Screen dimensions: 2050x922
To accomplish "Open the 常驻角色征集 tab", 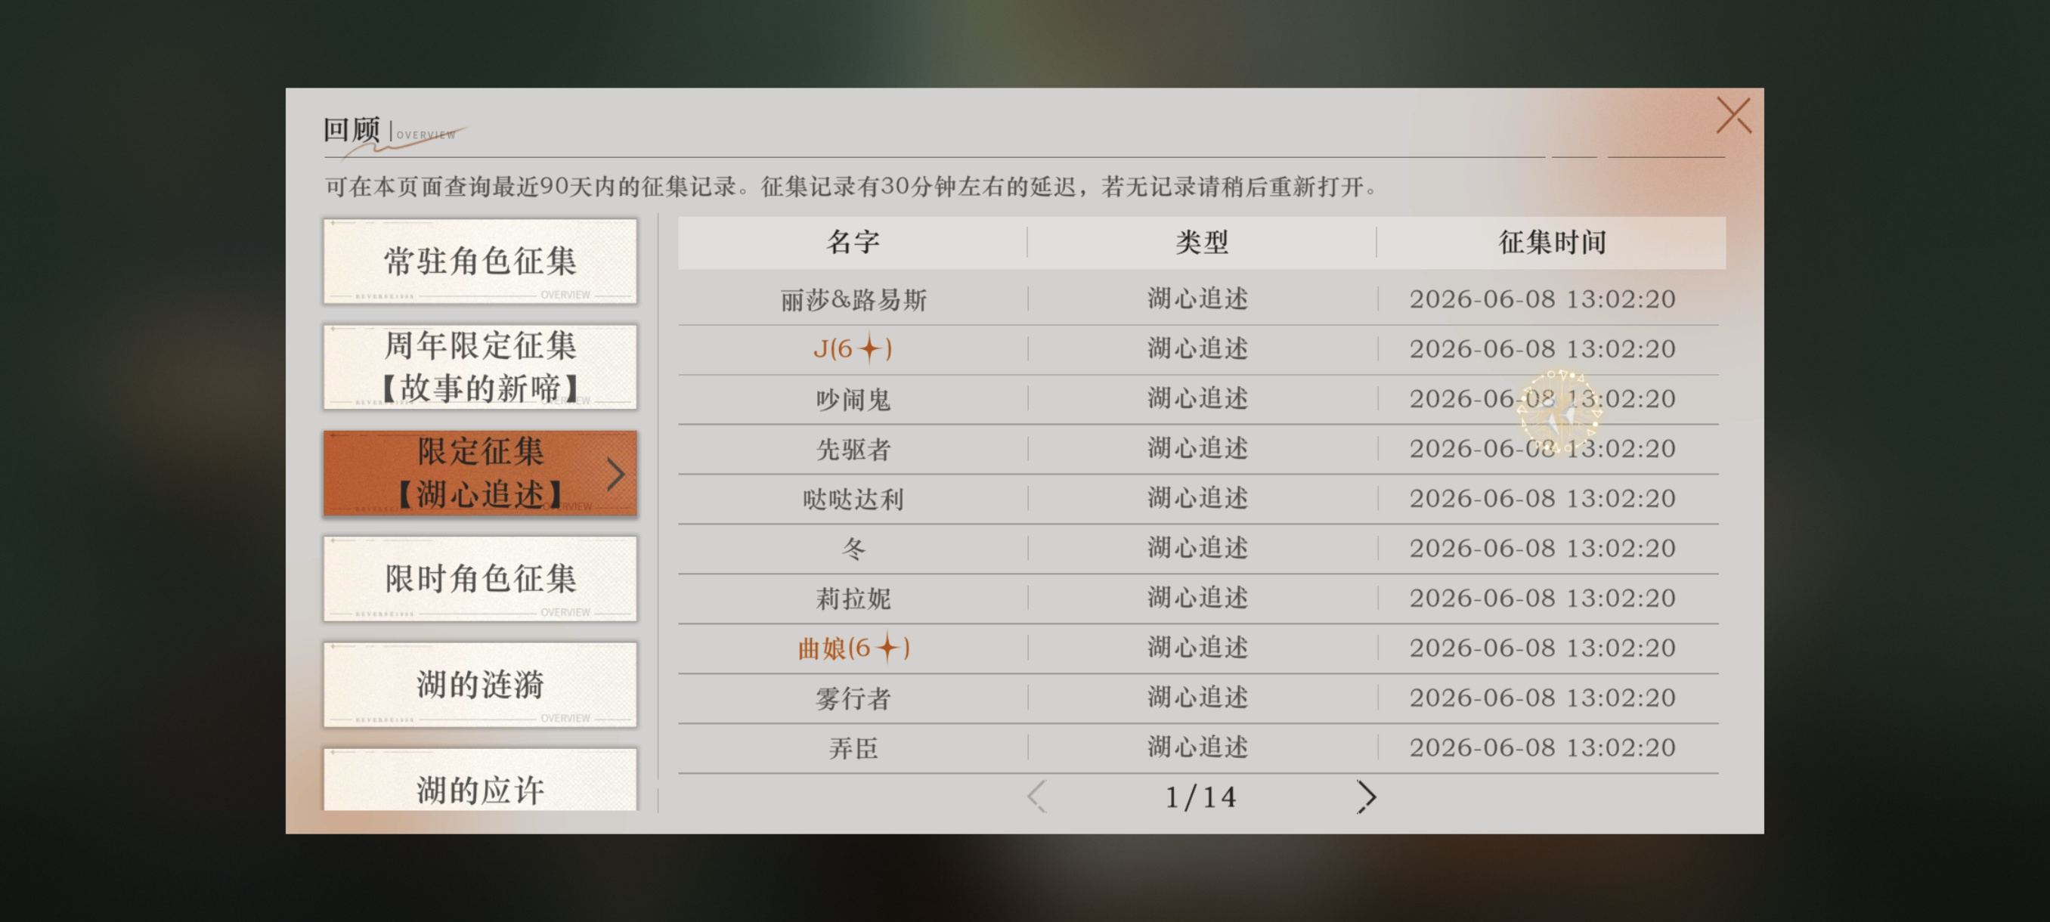I will [x=480, y=261].
